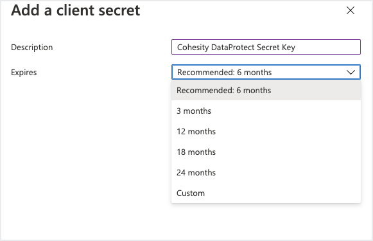373x241 pixels.
Task: Click the selected Recommended: 6 months value in combo box
Action: coord(224,72)
